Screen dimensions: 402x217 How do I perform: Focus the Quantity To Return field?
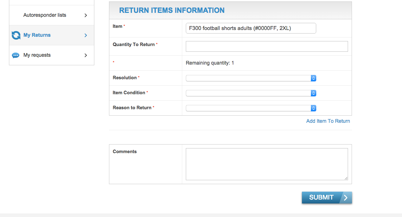[x=267, y=46]
